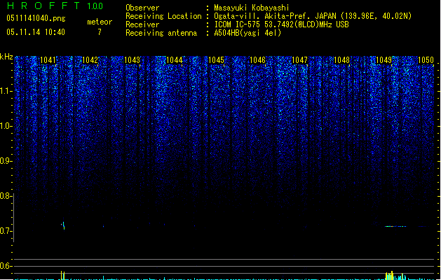Click the 1.1 kHz frequency axis label

[x=6, y=91]
